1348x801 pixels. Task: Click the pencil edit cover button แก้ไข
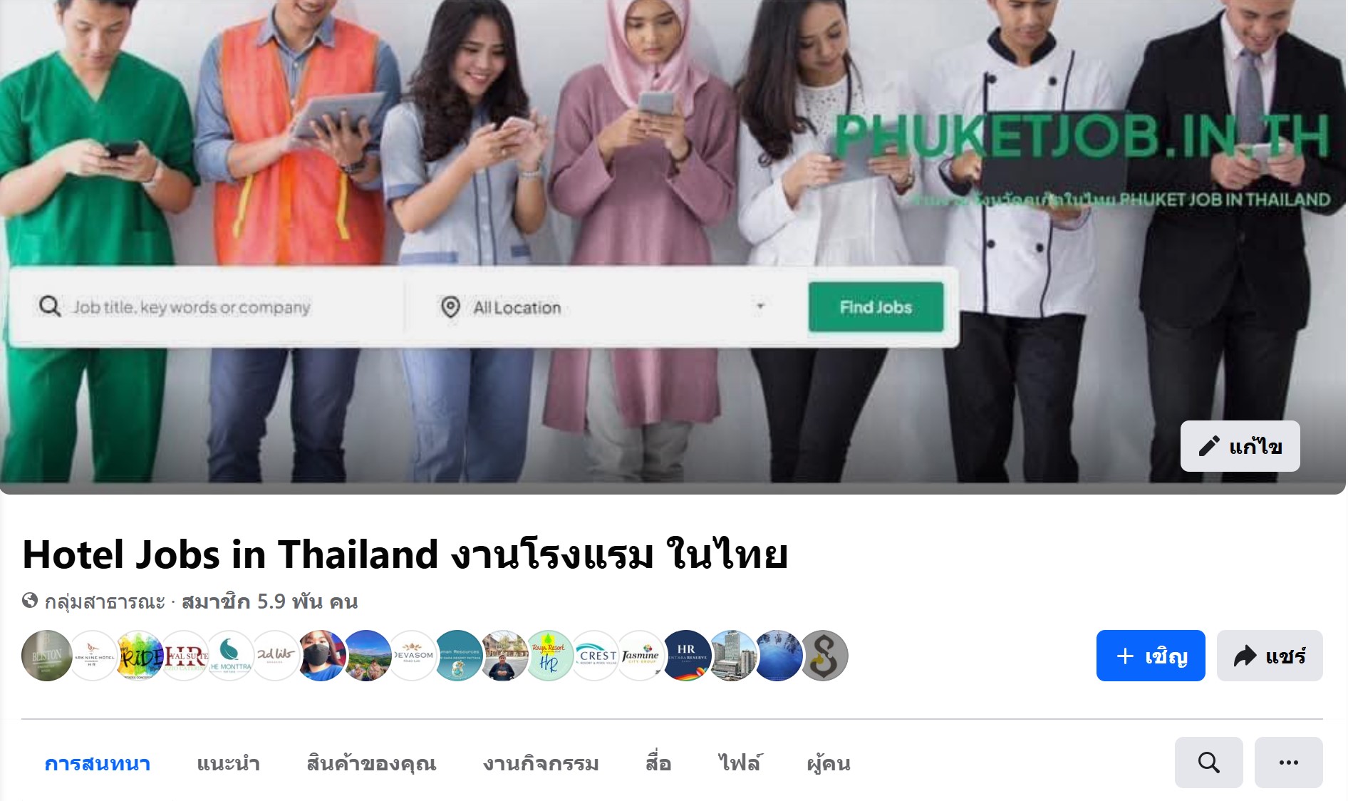[1240, 446]
